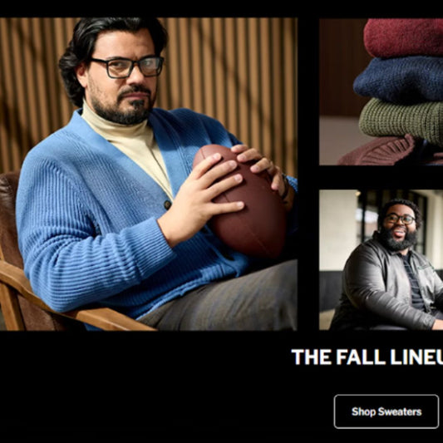Click the cardigan's front button

[168, 204]
